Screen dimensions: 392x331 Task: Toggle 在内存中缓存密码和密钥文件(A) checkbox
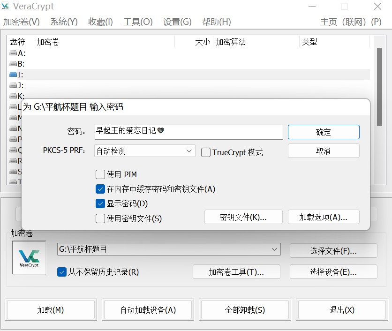(x=100, y=189)
